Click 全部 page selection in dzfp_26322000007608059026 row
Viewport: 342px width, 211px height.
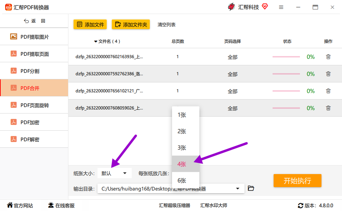click(x=233, y=108)
